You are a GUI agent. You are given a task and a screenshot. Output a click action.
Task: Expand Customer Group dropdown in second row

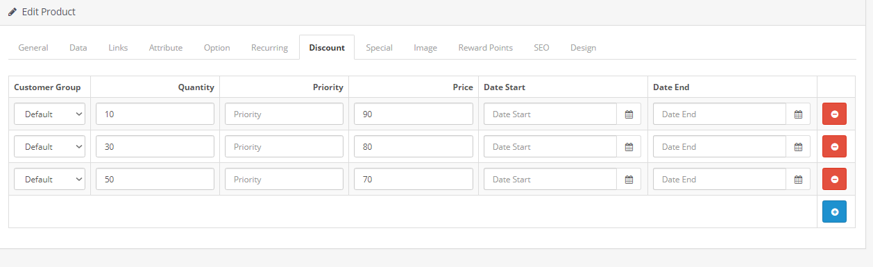point(50,146)
